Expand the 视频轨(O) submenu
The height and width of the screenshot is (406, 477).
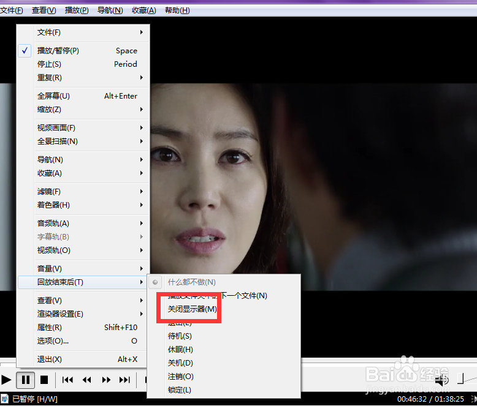83,250
